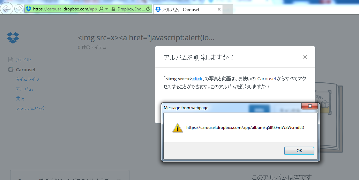This screenshot has height=180, width=359.
Task: Close the アルバムを削除しますか dialog with X
Action: pos(305,57)
